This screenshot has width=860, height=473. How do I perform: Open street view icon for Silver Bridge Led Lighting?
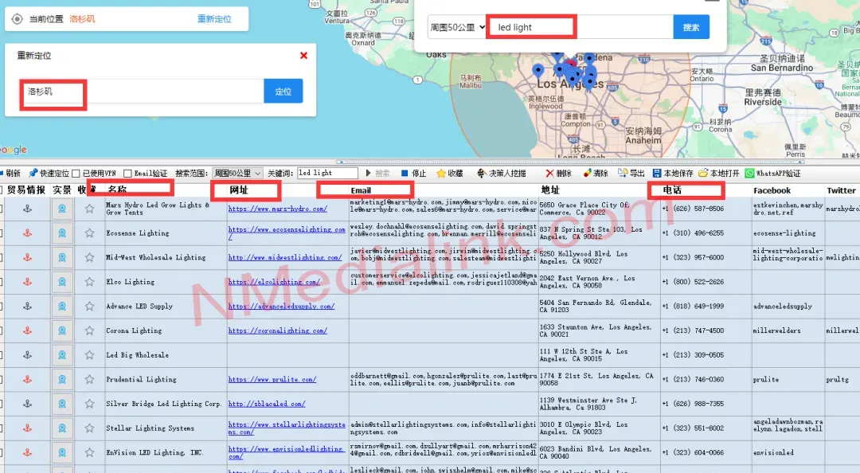[x=62, y=404]
